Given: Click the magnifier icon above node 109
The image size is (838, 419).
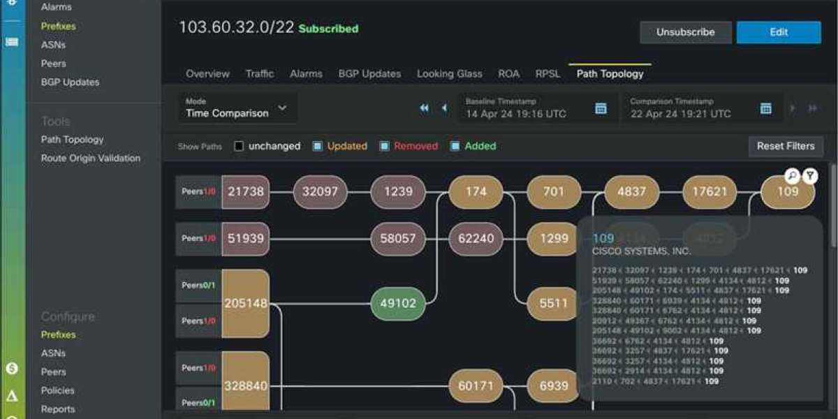Looking at the screenshot, I should click(x=791, y=176).
